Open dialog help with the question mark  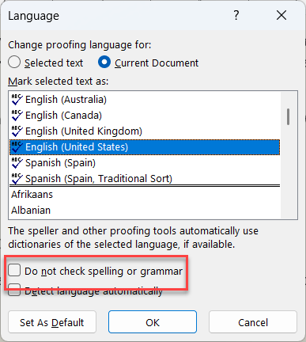[x=236, y=15]
